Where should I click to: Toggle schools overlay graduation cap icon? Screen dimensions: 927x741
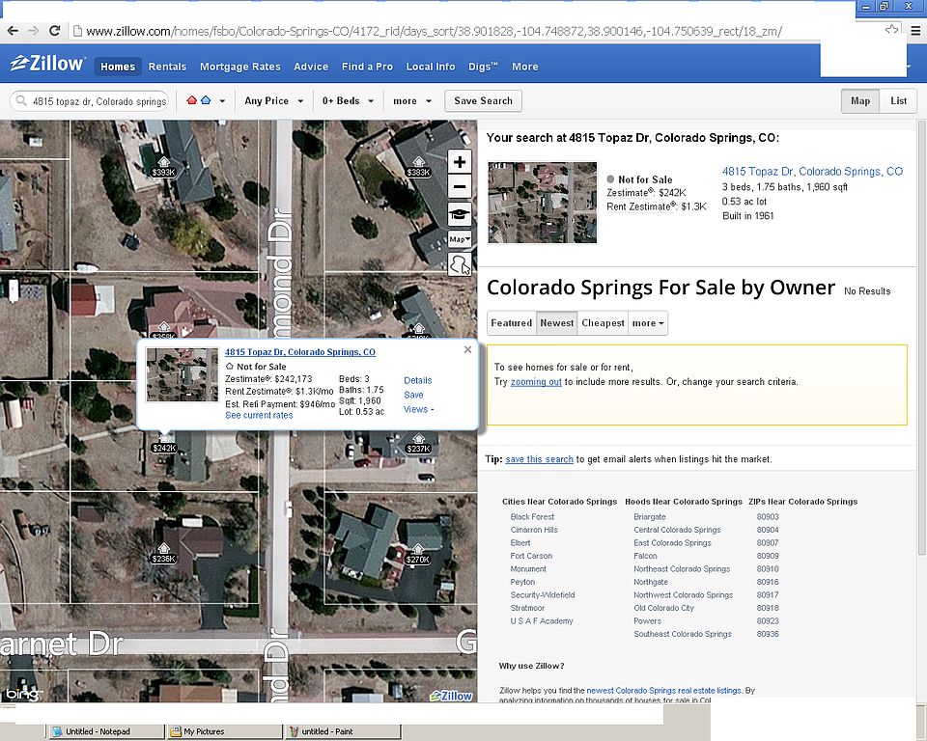[x=460, y=214]
